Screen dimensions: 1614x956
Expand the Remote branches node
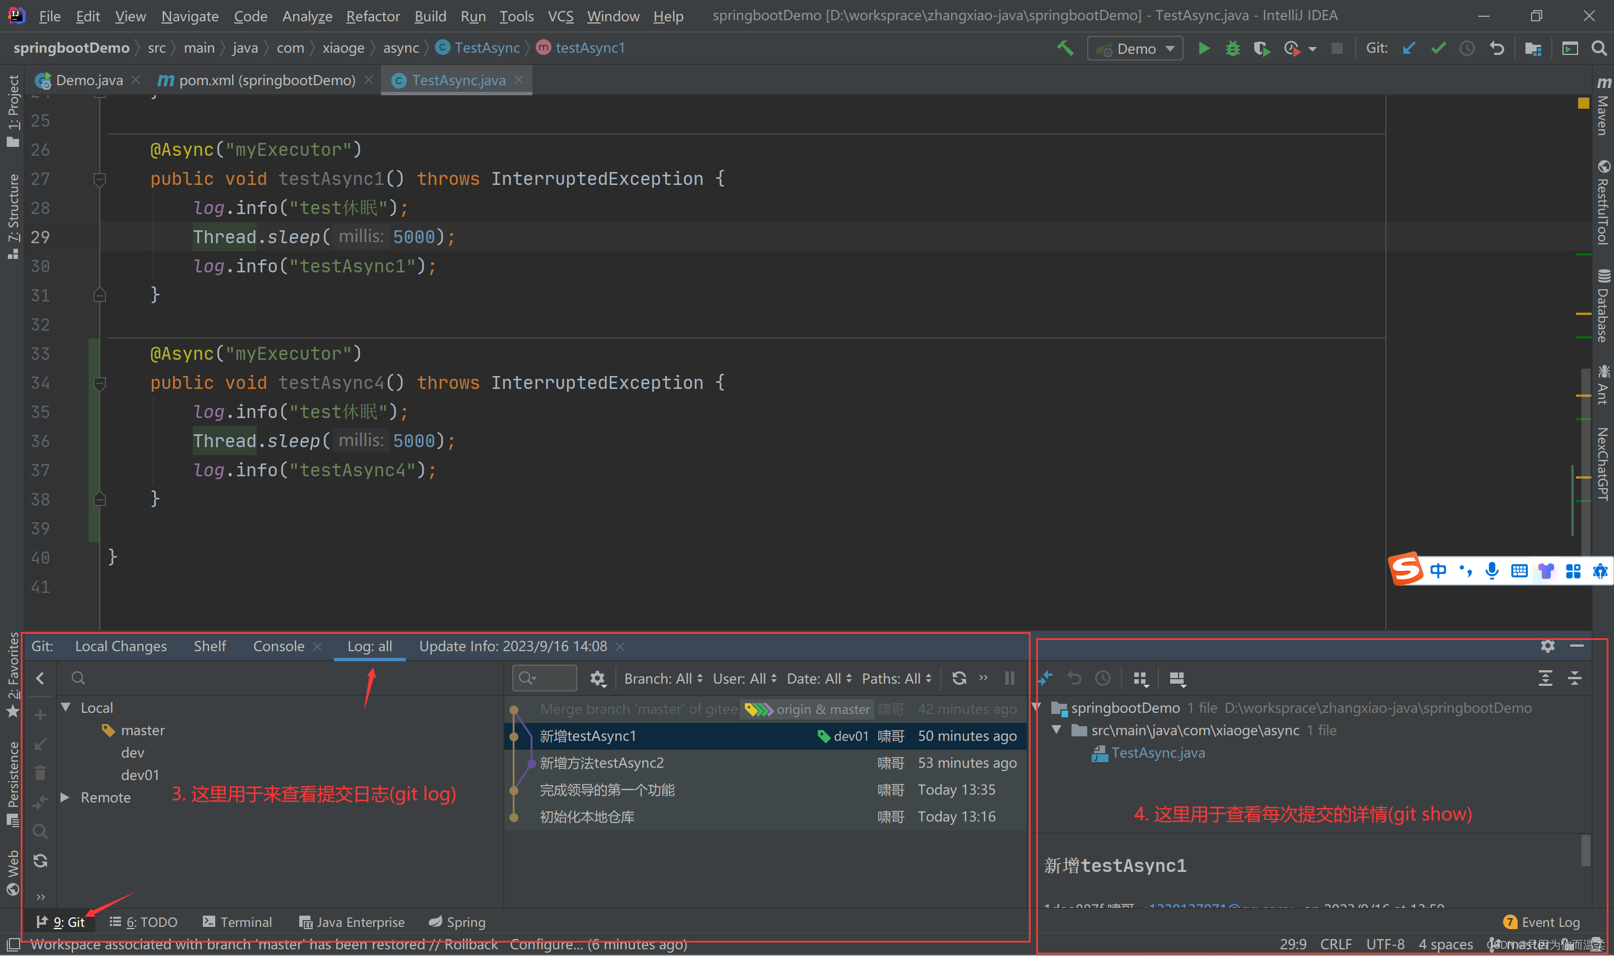(65, 797)
